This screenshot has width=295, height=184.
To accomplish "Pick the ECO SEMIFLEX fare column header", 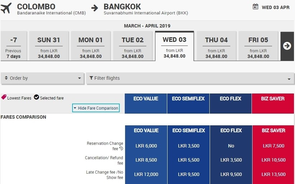I will click(188, 103).
